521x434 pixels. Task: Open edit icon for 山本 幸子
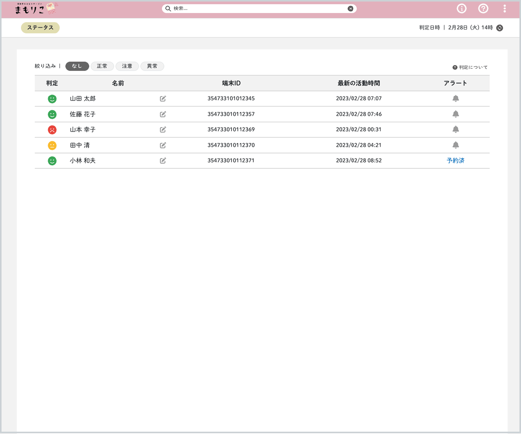163,130
